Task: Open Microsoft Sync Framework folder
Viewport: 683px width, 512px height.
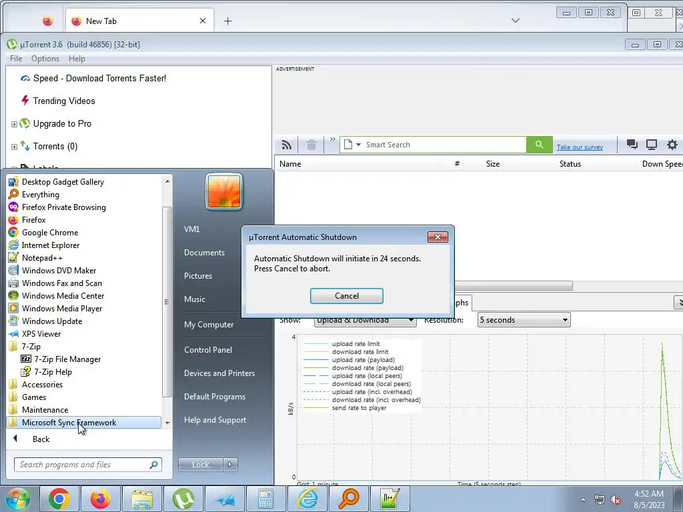Action: tap(84, 422)
